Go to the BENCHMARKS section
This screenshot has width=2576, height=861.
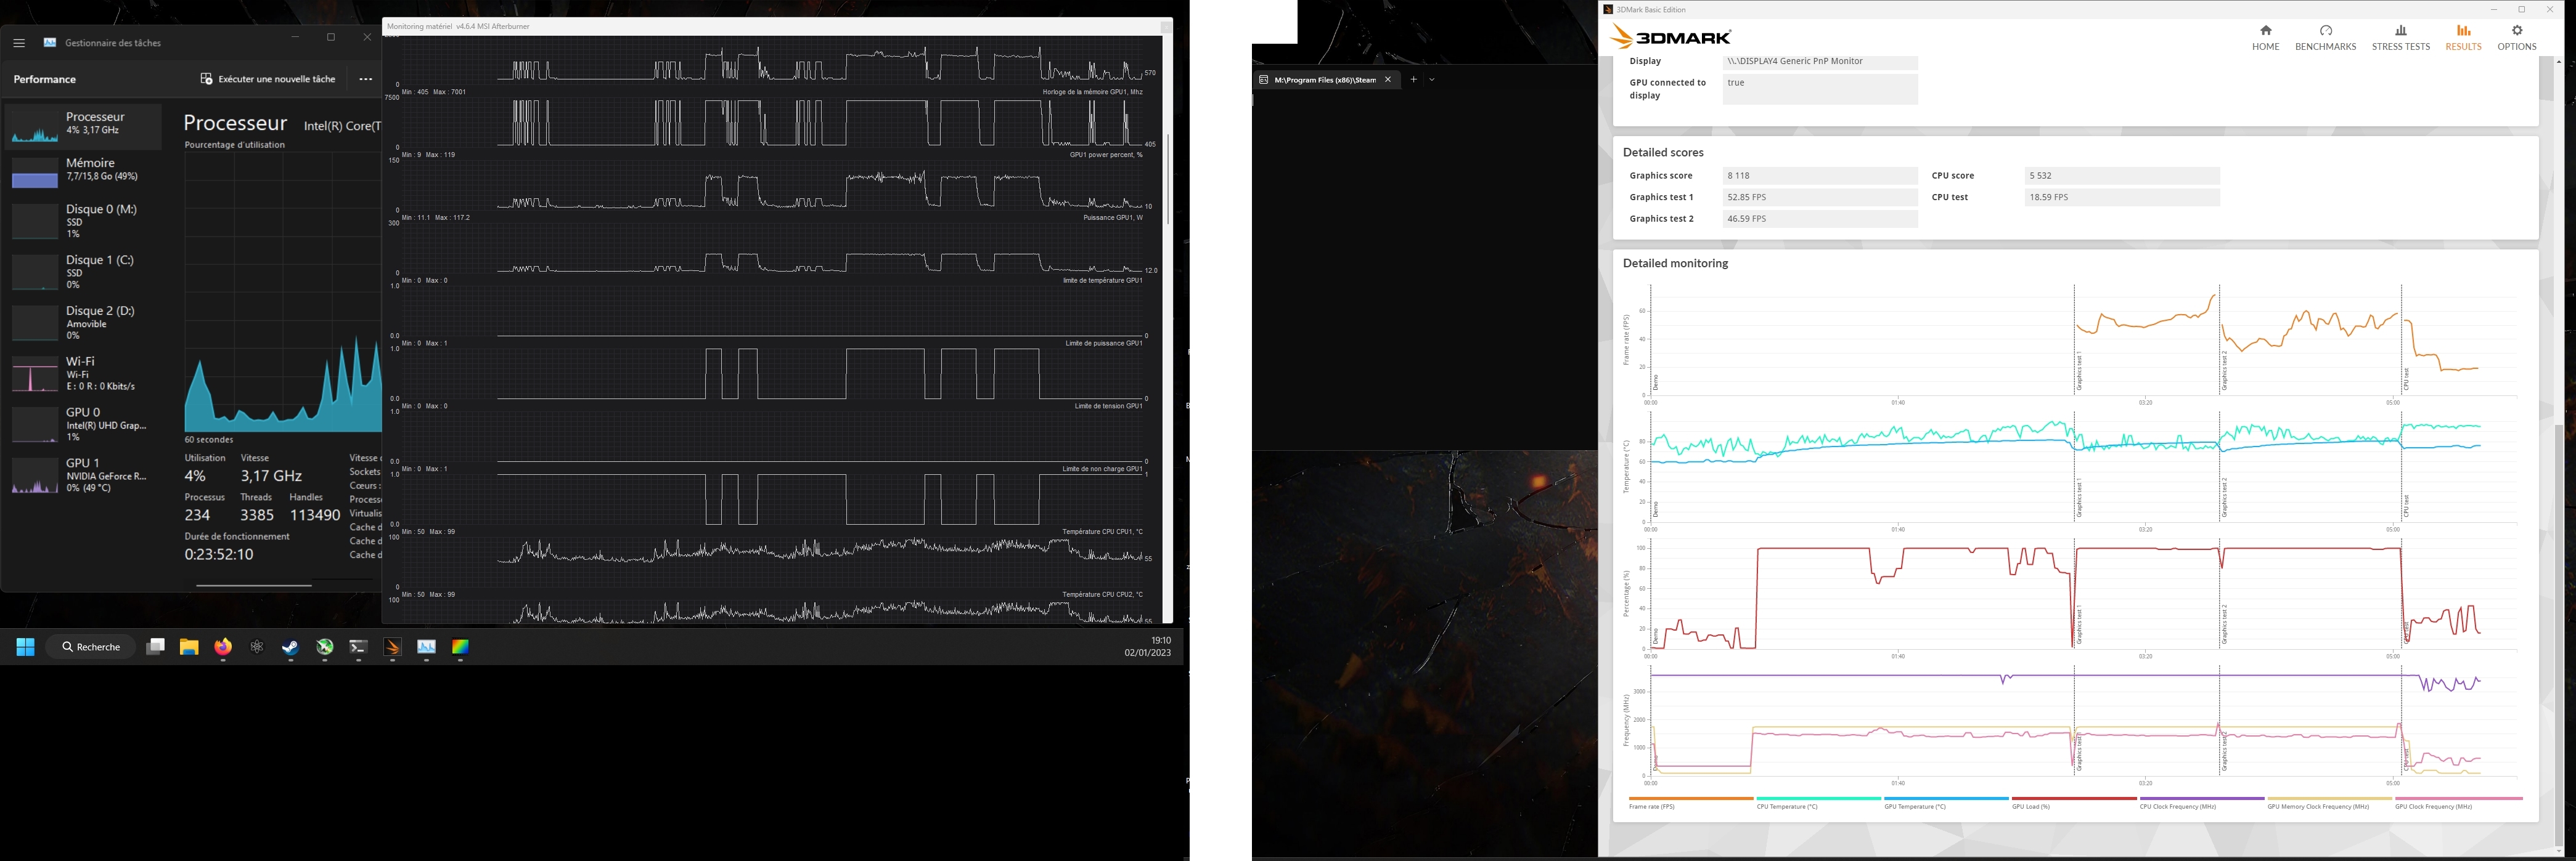pos(2325,38)
